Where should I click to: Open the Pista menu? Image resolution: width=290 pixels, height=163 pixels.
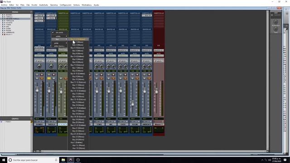click(x=22, y=5)
